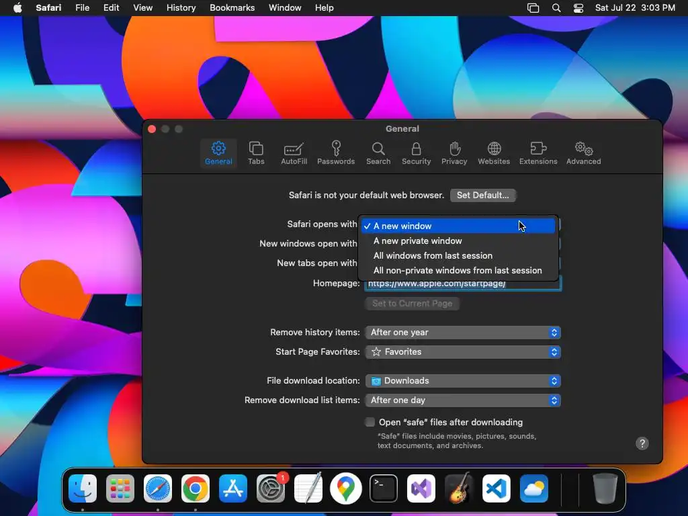Open the Remove download list items dropdown
Screen dimensions: 688x516
(x=463, y=400)
